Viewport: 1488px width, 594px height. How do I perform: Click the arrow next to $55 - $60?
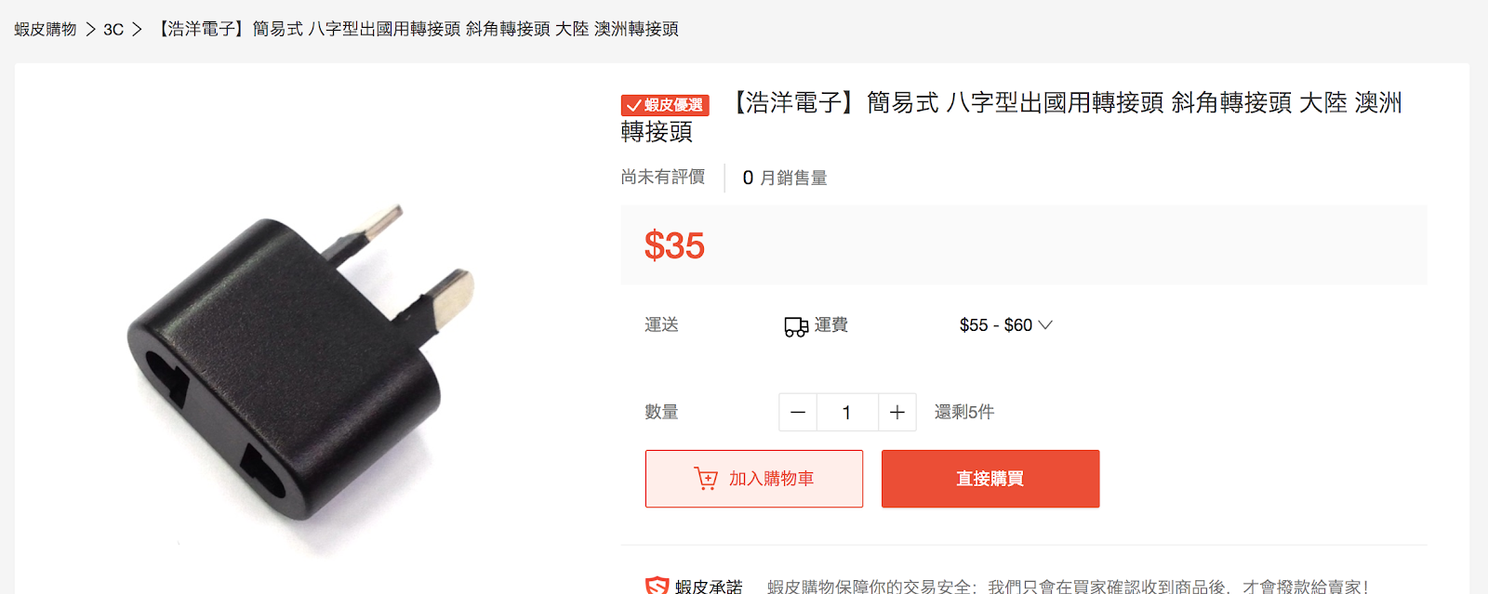click(1045, 325)
